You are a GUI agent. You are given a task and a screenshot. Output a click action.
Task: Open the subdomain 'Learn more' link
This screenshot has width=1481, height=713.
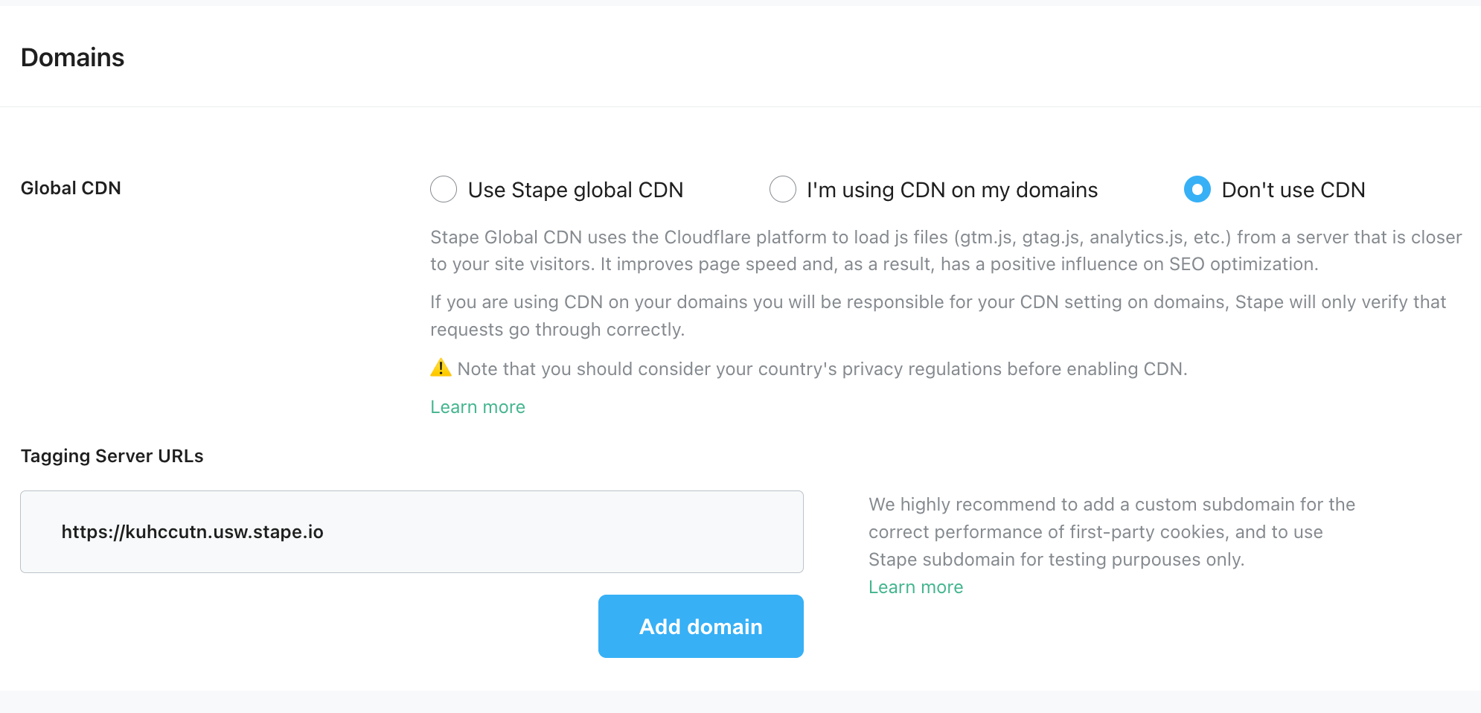(915, 586)
